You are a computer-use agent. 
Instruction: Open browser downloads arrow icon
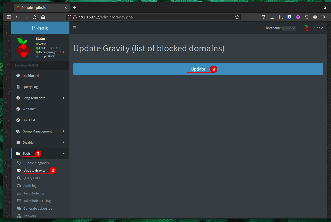(x=272, y=17)
